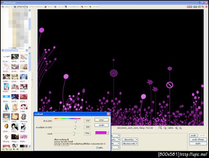Click the thumbnail list scroll-down arrow

pos(30,146)
